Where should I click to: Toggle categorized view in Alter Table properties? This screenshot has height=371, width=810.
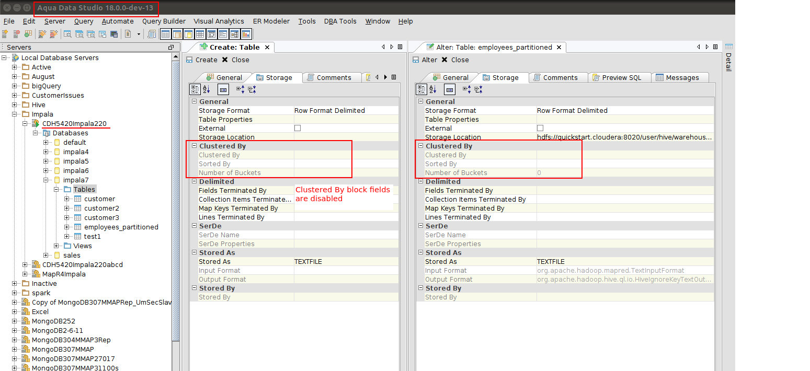pos(421,89)
